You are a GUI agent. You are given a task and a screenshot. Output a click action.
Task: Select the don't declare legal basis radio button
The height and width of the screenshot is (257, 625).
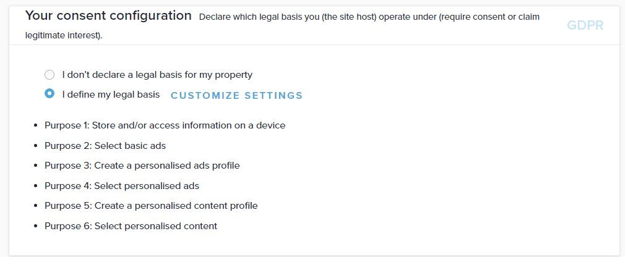[x=50, y=75]
